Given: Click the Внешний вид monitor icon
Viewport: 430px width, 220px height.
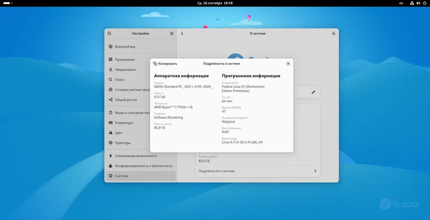Looking at the screenshot, I should tap(111, 46).
